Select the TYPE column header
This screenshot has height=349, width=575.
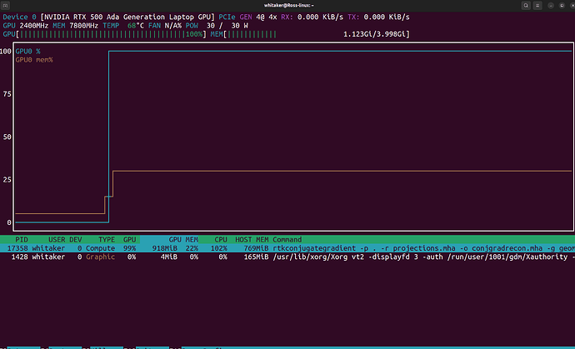(107, 240)
